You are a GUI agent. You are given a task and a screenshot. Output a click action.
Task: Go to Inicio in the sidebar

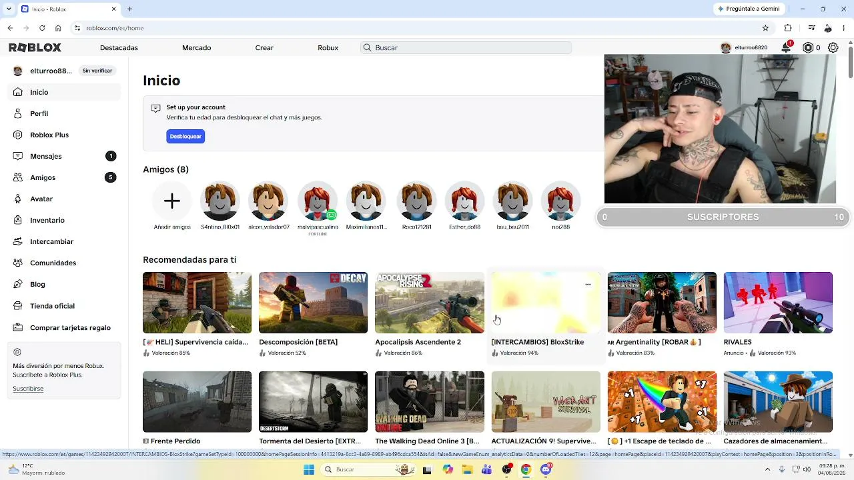pos(65,92)
